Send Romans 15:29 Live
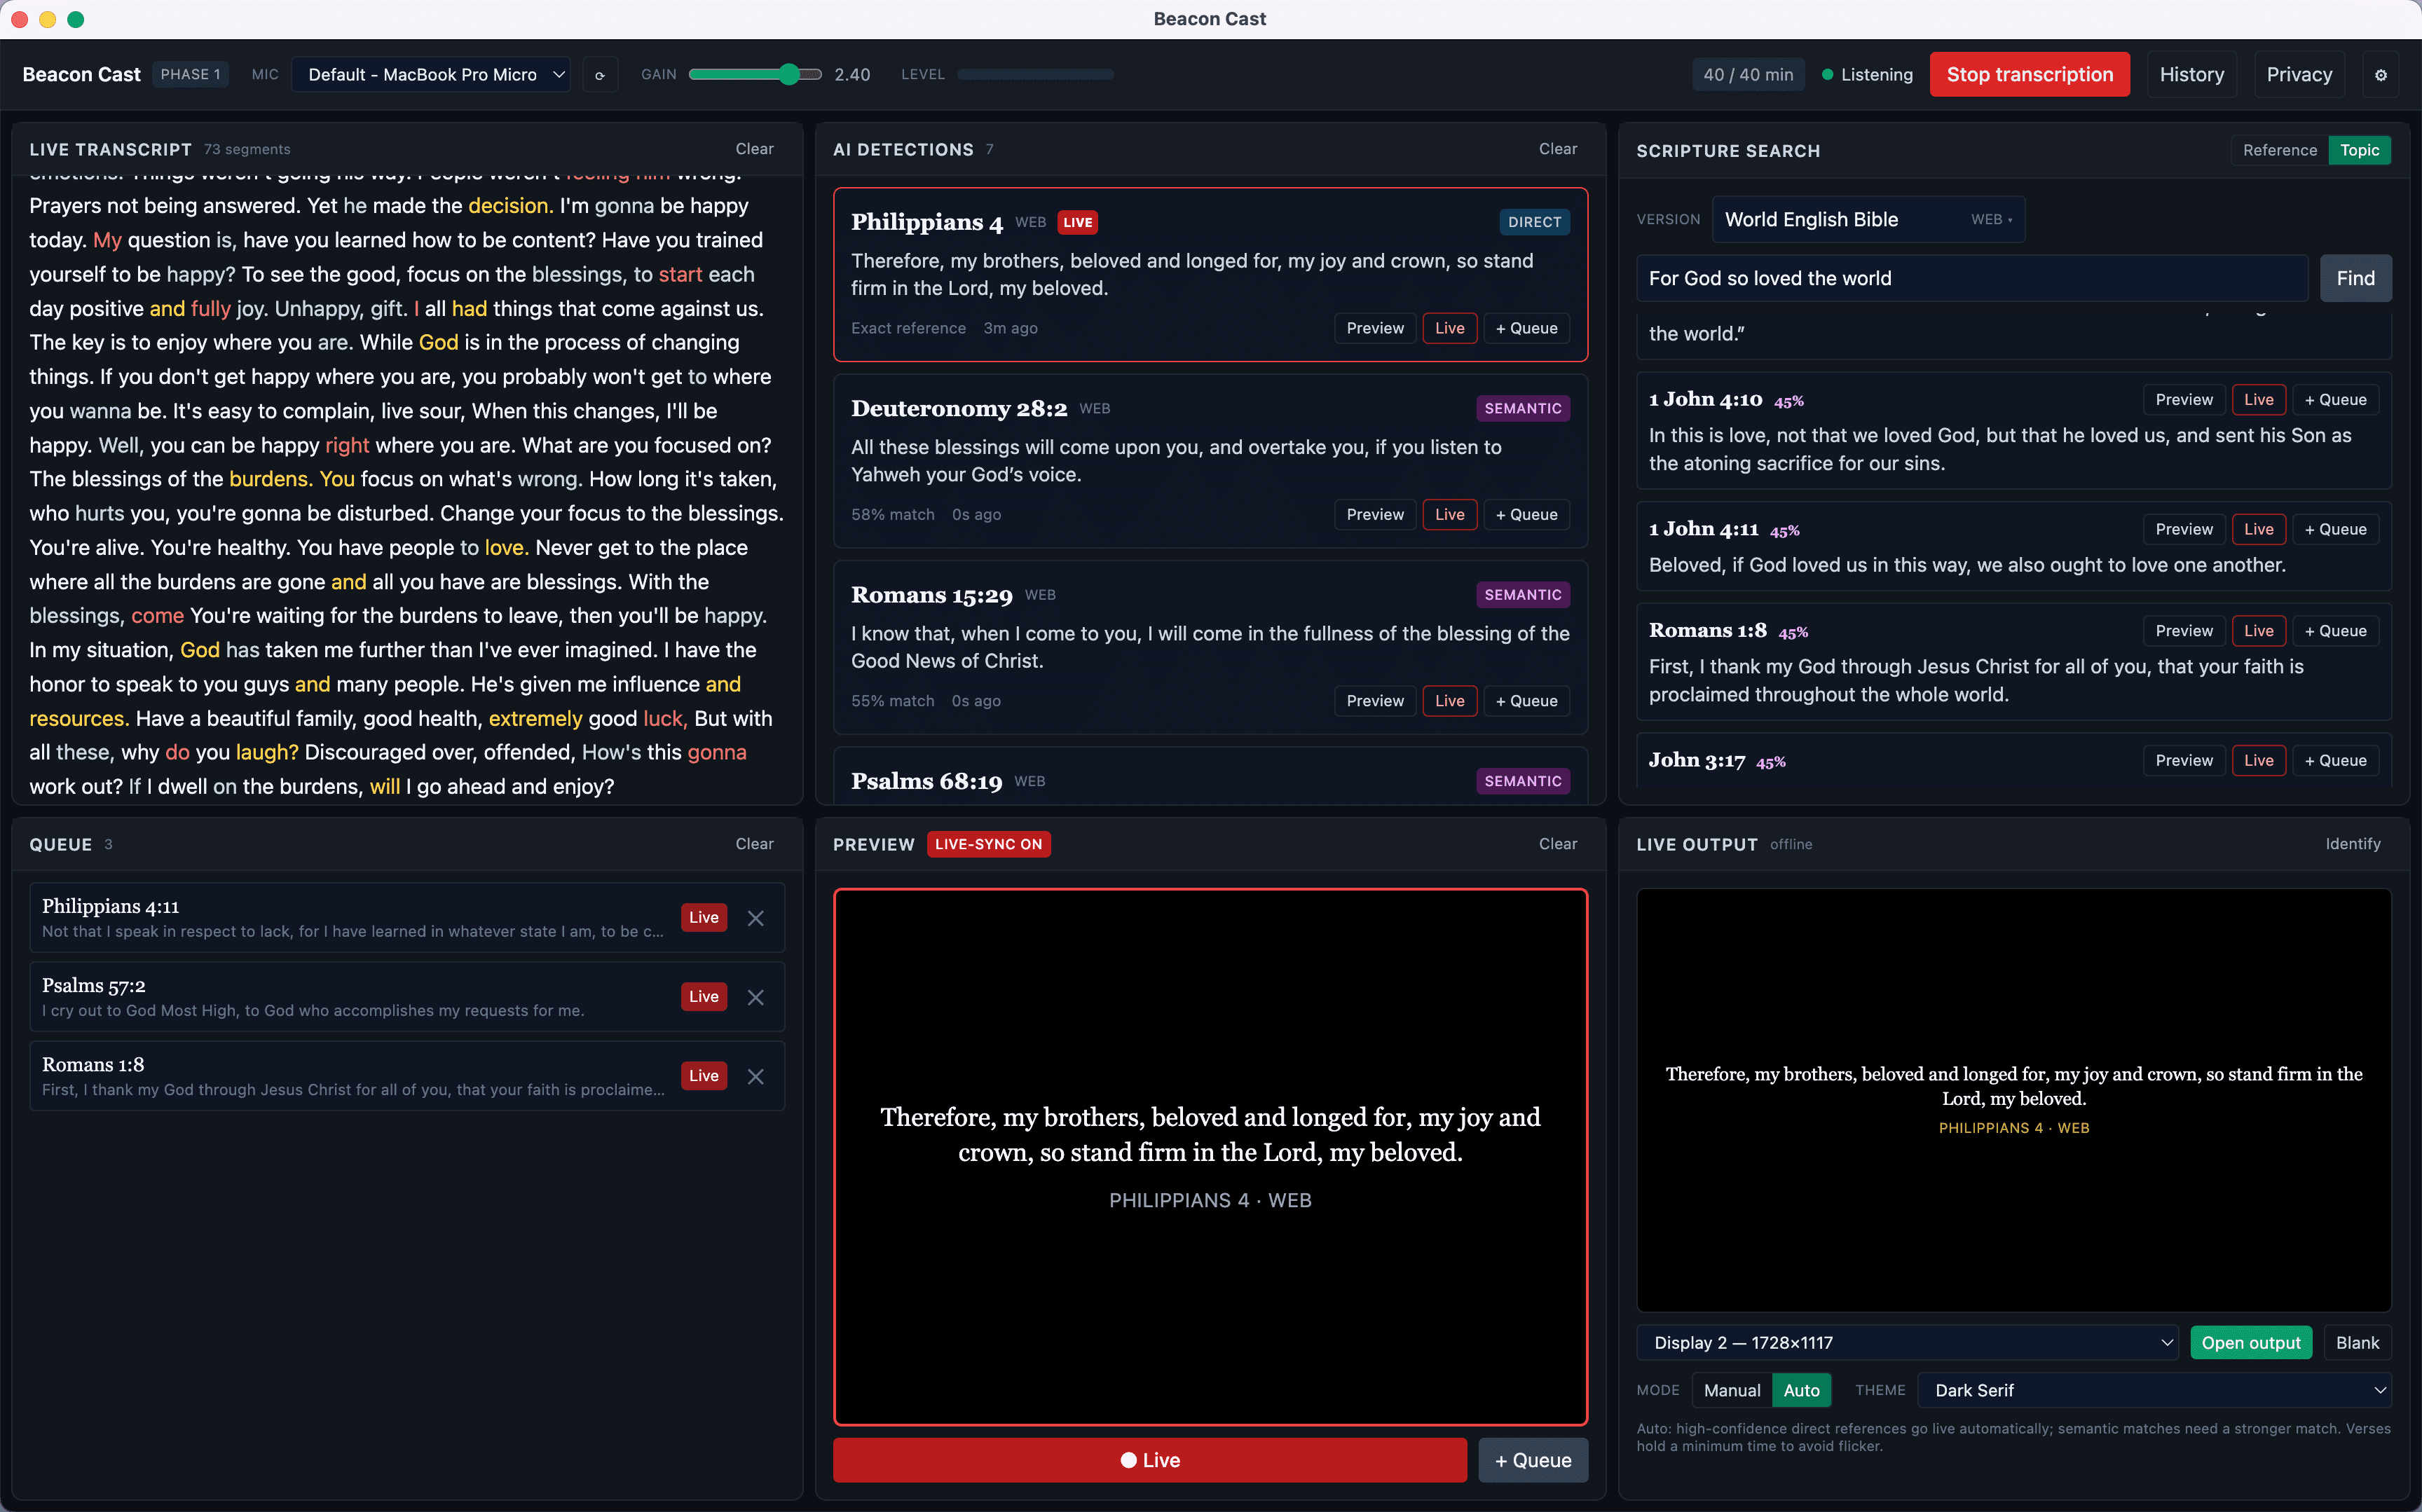Image resolution: width=2422 pixels, height=1512 pixels. (x=1449, y=701)
